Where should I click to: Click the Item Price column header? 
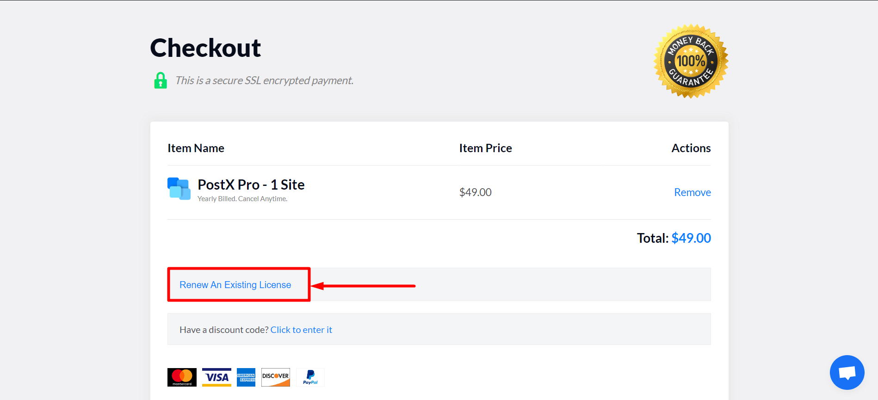pos(485,148)
